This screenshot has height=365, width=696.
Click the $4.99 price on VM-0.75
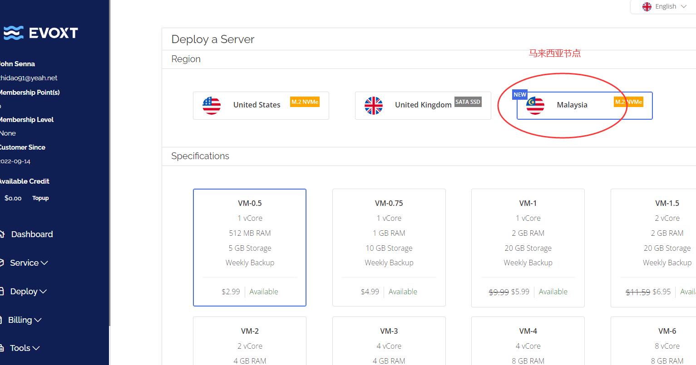coord(370,292)
